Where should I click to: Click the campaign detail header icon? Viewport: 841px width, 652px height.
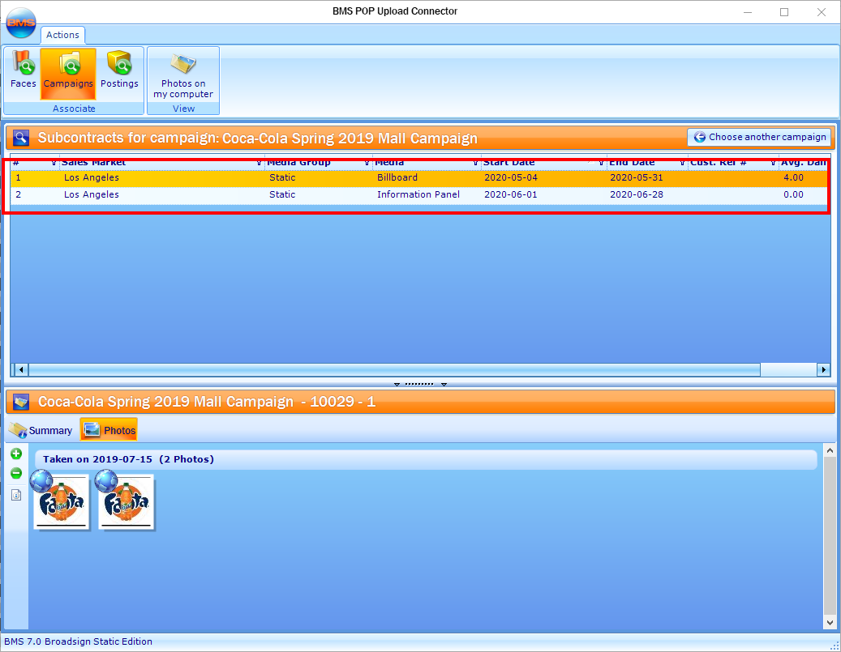click(21, 402)
